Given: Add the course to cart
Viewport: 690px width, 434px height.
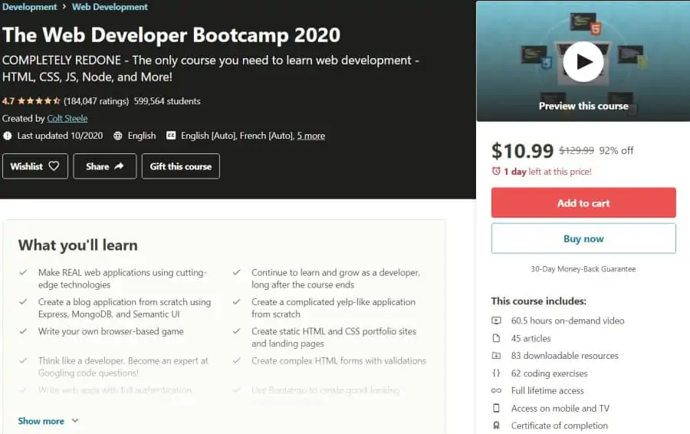Looking at the screenshot, I should click(x=583, y=203).
